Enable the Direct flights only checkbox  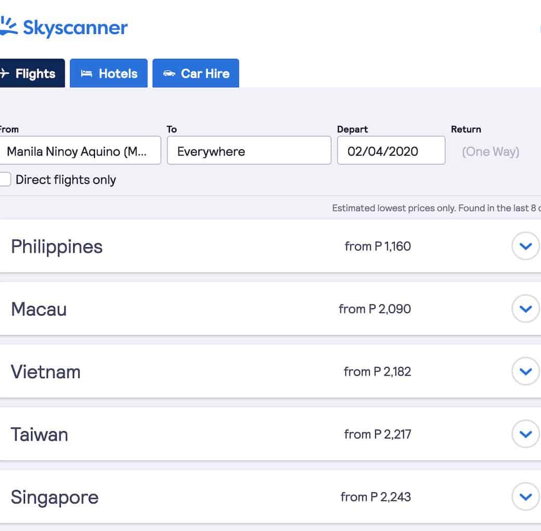click(x=5, y=180)
